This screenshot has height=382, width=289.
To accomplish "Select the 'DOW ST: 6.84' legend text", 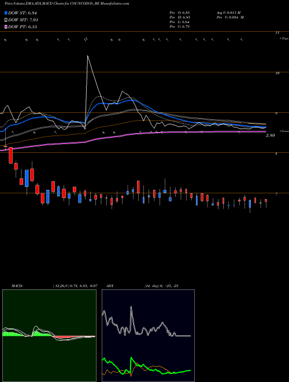I will click(23, 13).
